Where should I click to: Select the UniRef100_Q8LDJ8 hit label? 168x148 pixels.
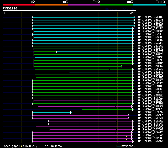151,20
